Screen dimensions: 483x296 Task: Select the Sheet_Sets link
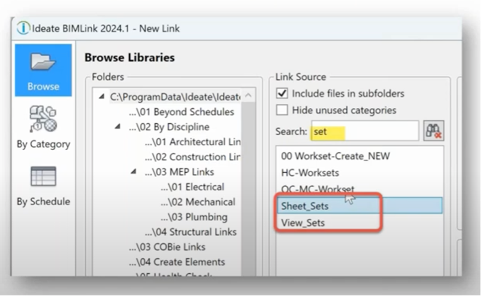point(360,206)
